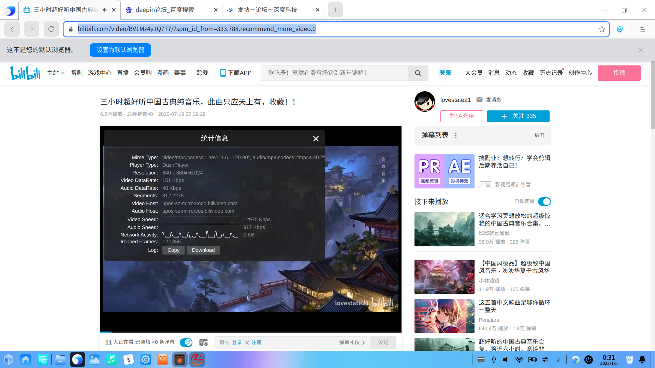Image resolution: width=655 pixels, height=368 pixels.
Task: Open the 弹幕礼仪 chevron link
Action: point(352,342)
